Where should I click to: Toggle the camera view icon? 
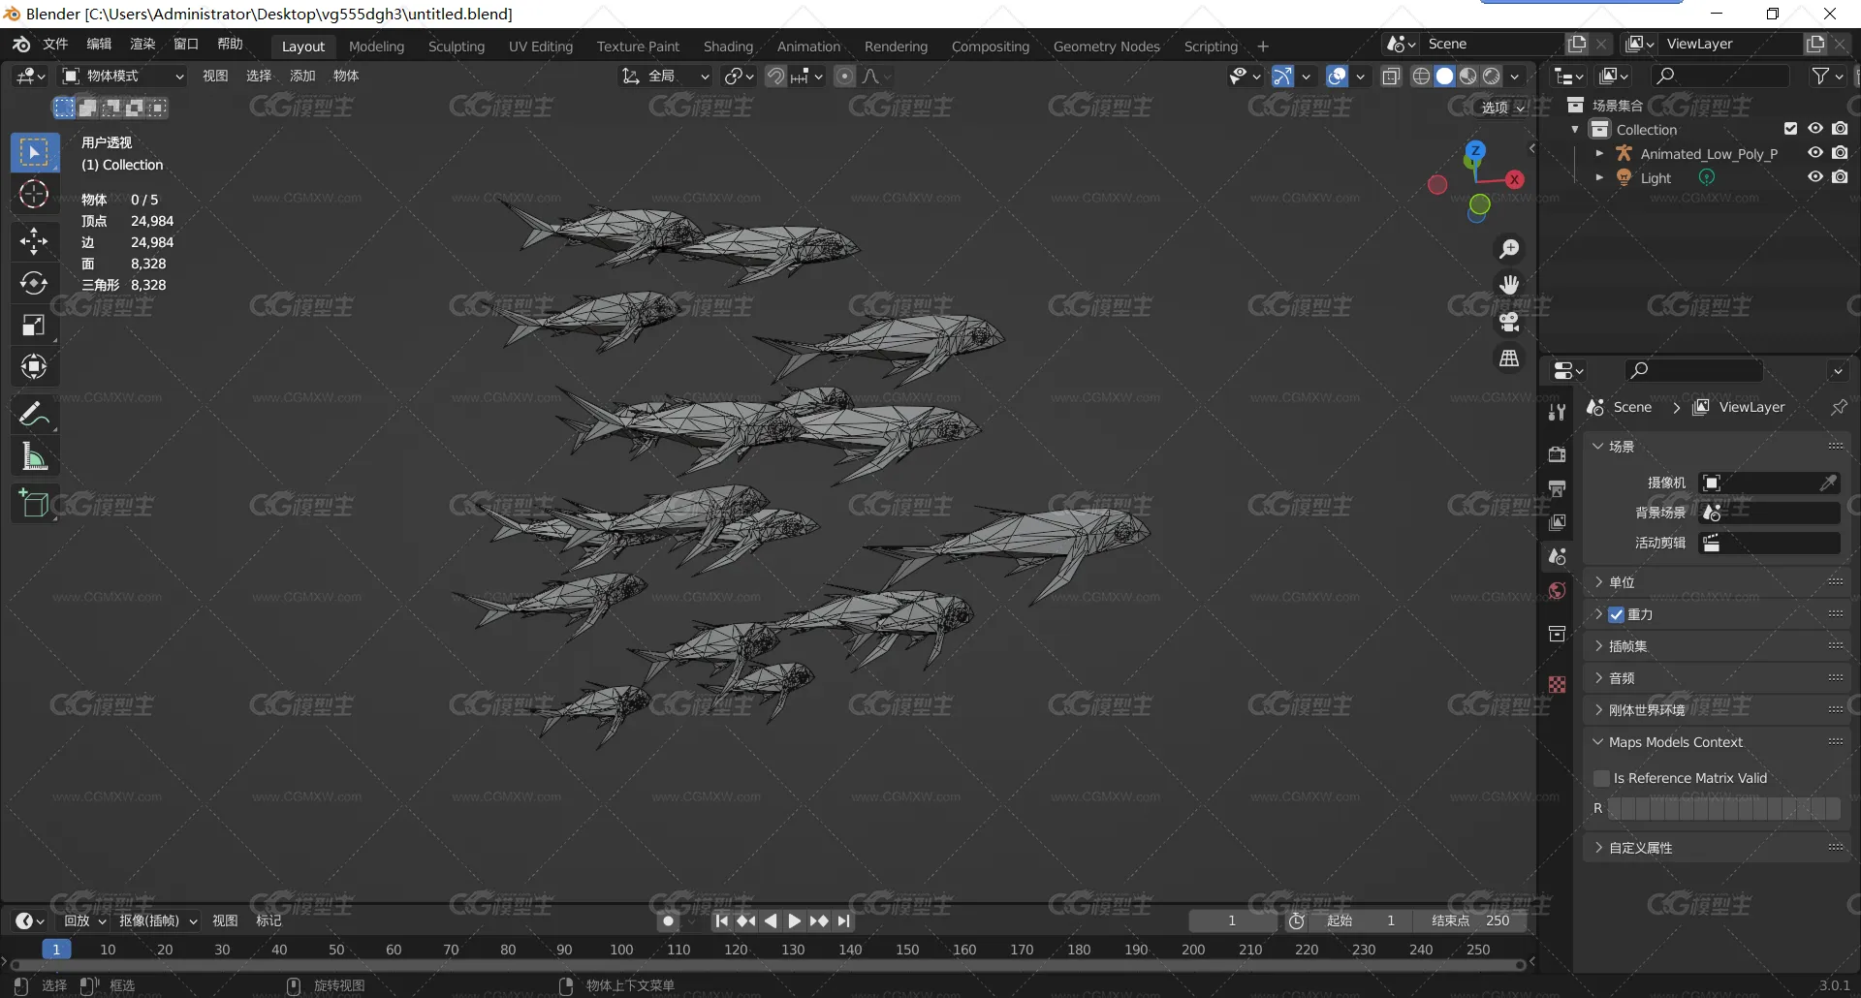tap(1509, 322)
